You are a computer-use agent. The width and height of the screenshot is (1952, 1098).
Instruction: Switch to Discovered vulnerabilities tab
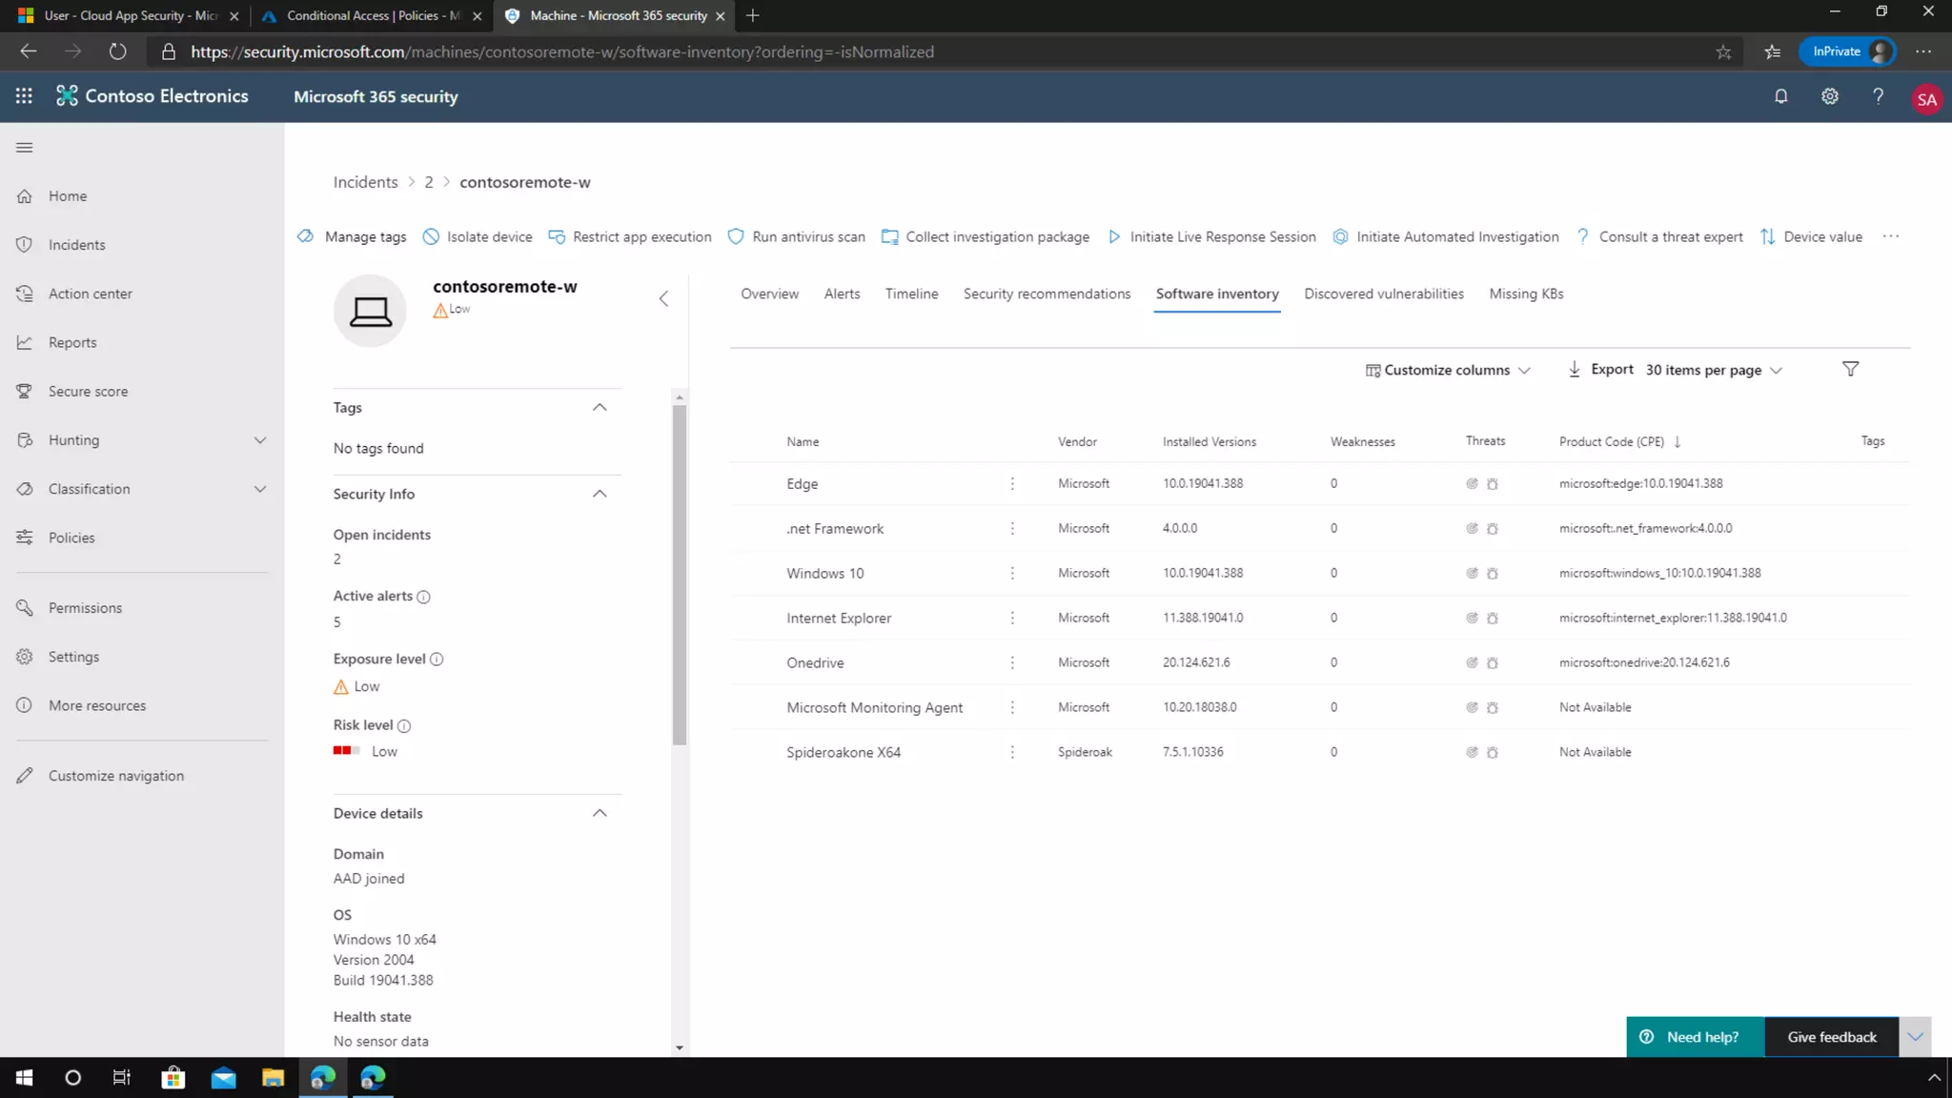coord(1383,294)
